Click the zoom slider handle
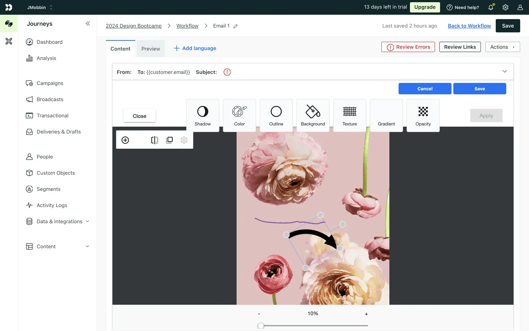 tap(261, 326)
